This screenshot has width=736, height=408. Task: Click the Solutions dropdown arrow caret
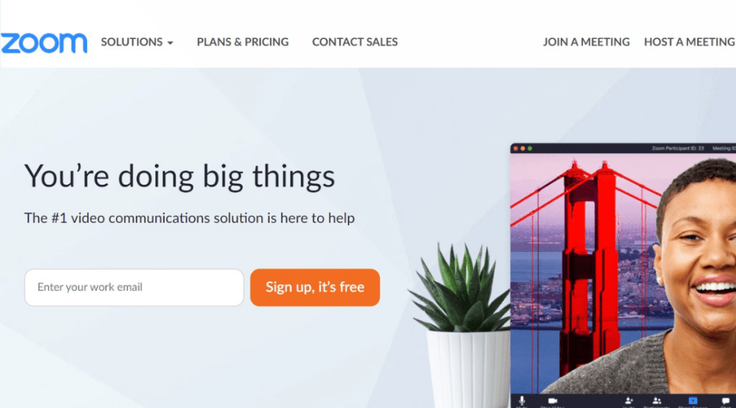tap(170, 43)
